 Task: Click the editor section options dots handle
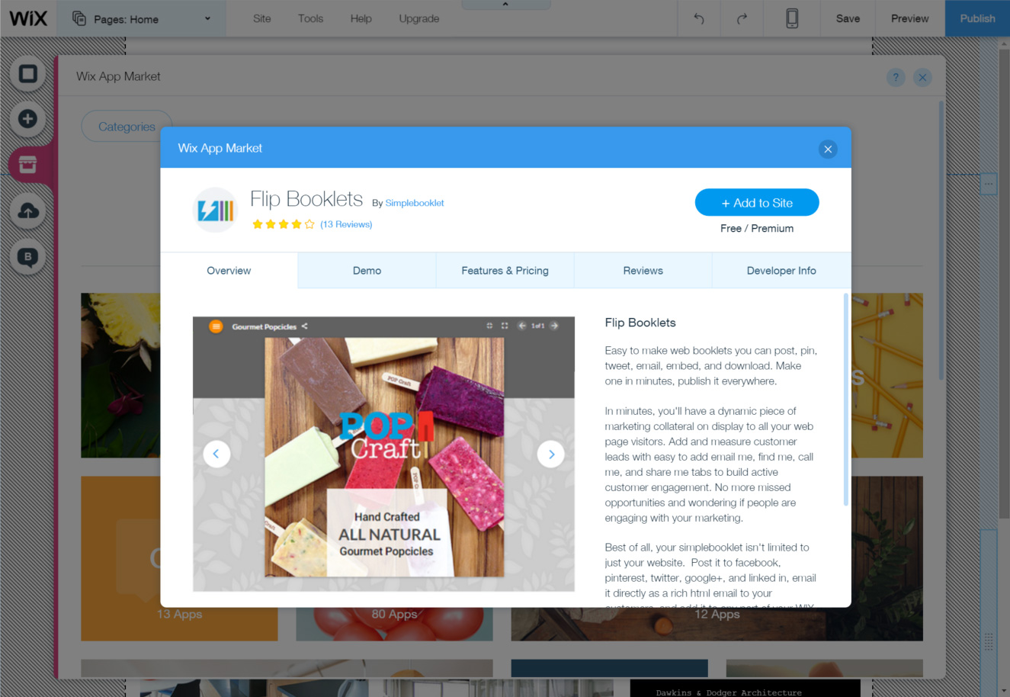[x=989, y=184]
